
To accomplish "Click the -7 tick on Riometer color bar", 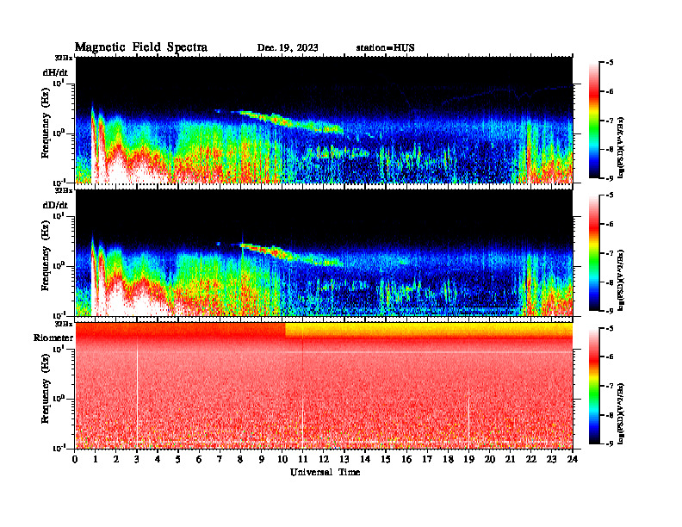I will click(x=610, y=386).
